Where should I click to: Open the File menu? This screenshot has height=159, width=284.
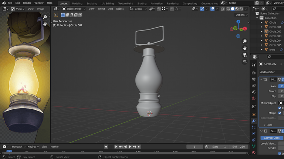point(10,3)
